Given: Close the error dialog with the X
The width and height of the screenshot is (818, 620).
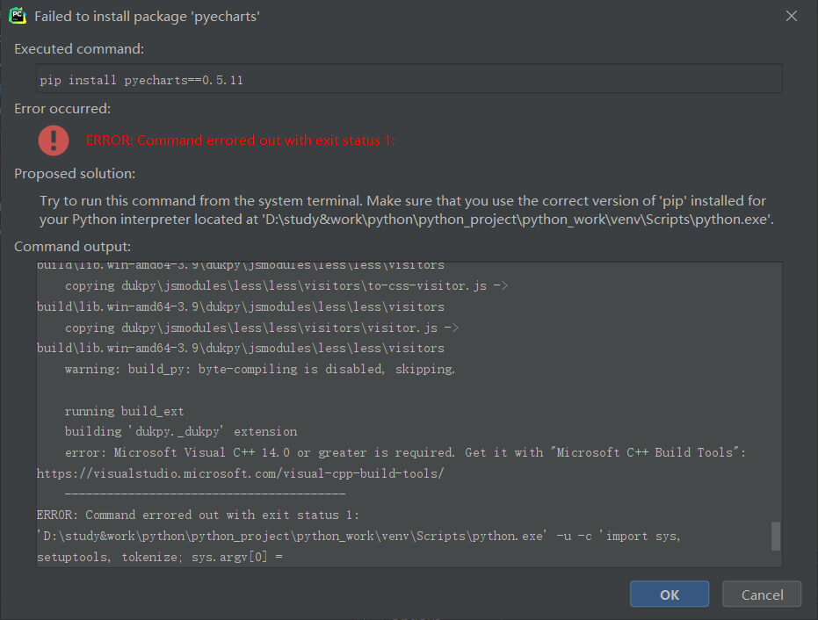Looking at the screenshot, I should click(791, 15).
